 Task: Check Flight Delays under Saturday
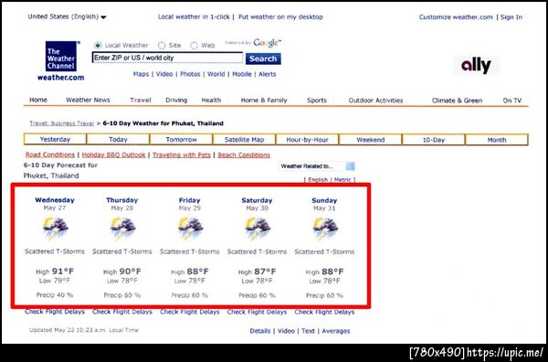(258, 312)
